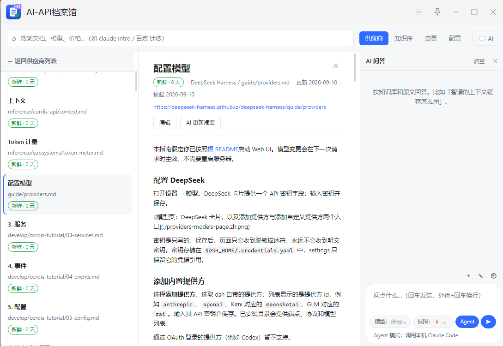The height and width of the screenshot is (346, 503).
Task: Click 新鲜·0天 badge under Token 计量
Action: (x=23, y=164)
